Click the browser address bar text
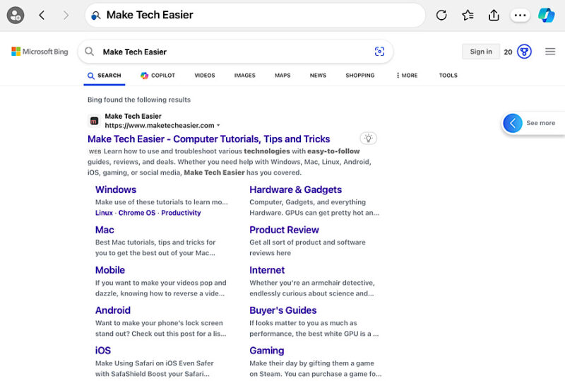The width and height of the screenshot is (565, 381). pos(150,15)
